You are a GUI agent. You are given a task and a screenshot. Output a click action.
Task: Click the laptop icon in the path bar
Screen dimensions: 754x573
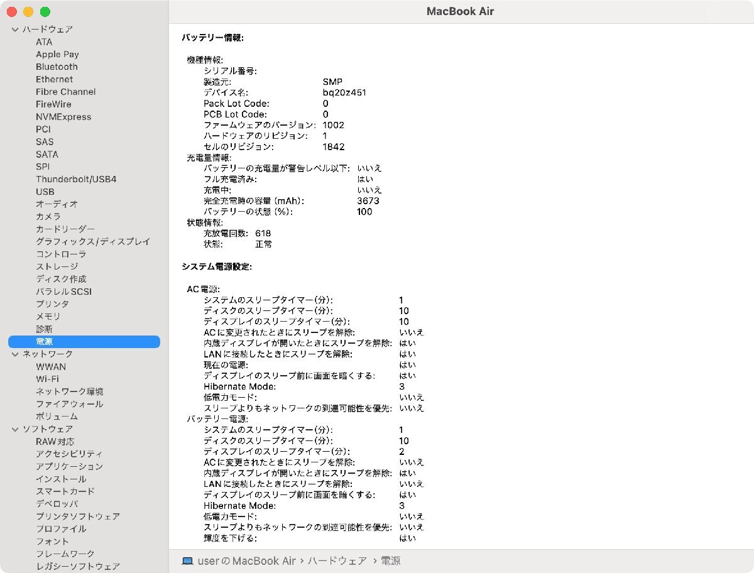point(187,560)
